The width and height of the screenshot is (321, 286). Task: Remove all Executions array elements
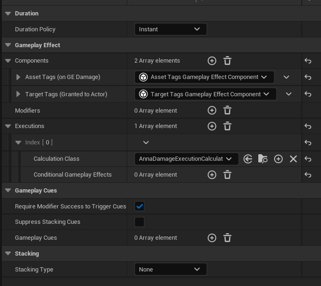tap(227, 126)
